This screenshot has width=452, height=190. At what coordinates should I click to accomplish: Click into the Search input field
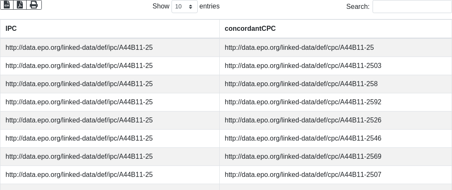[x=412, y=6]
